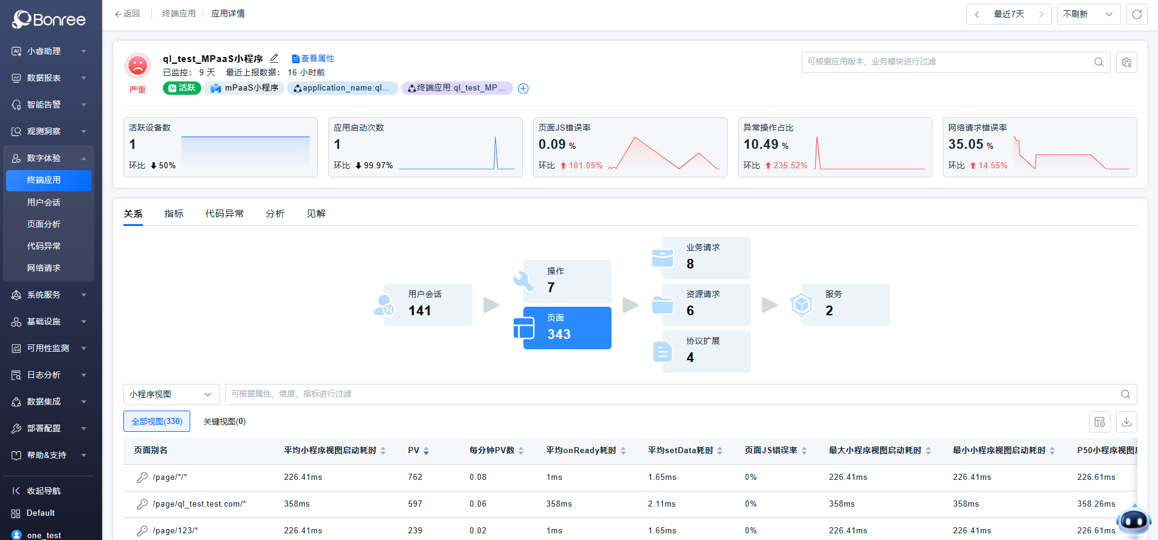Viewport: 1158px width, 540px height.
Task: Toggle sort on 页面JS错误率 column
Action: click(x=804, y=451)
